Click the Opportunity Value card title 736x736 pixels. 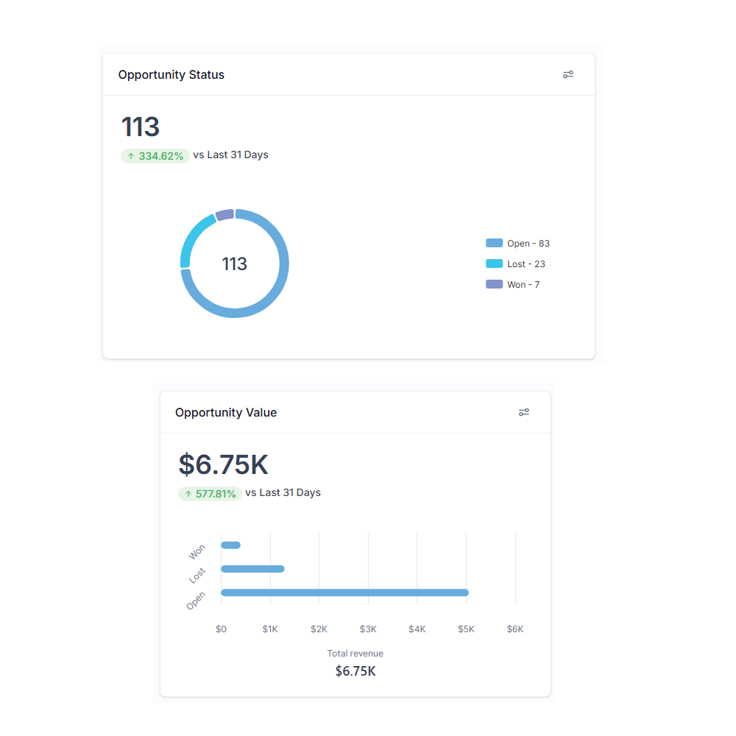[226, 412]
